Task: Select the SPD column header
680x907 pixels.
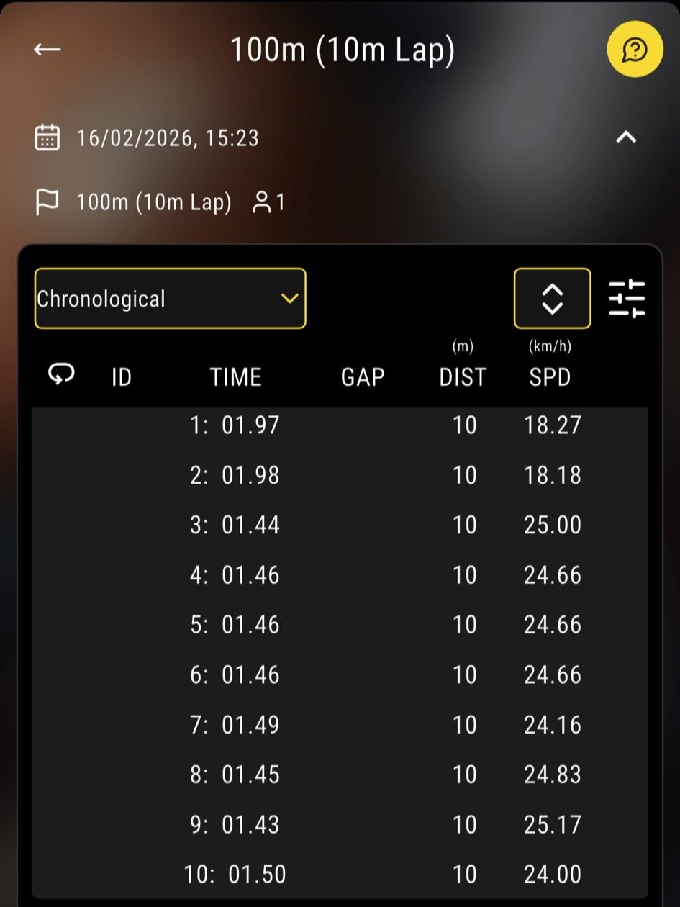Action: pos(550,377)
